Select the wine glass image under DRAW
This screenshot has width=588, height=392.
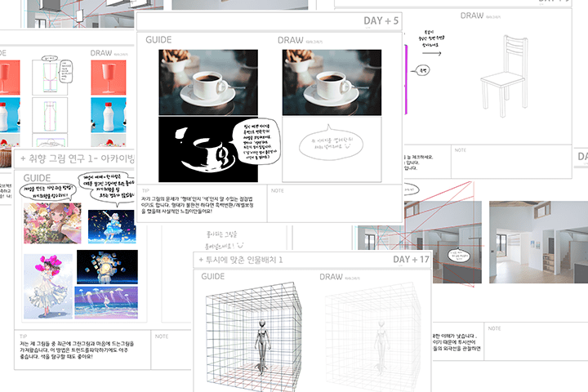(109, 76)
